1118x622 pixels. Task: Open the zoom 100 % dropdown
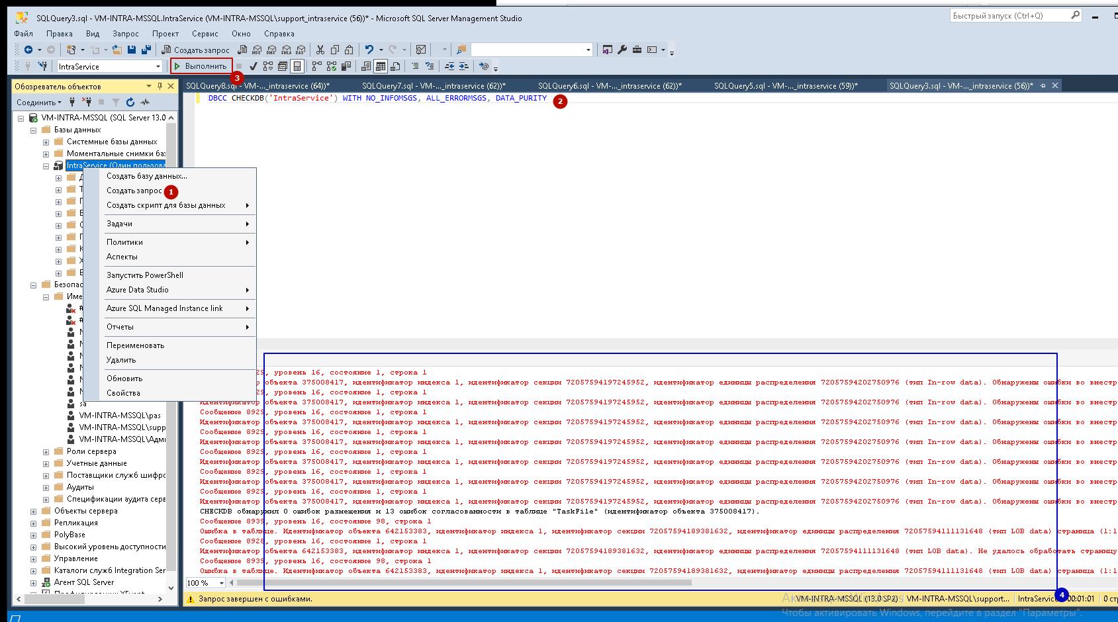[x=221, y=583]
